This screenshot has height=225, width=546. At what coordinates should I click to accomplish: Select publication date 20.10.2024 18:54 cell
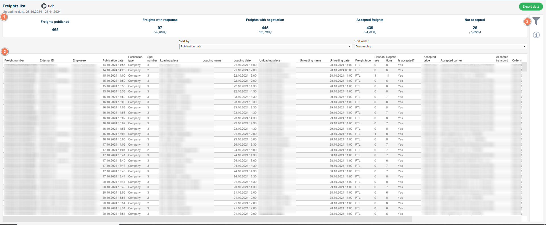(x=114, y=203)
